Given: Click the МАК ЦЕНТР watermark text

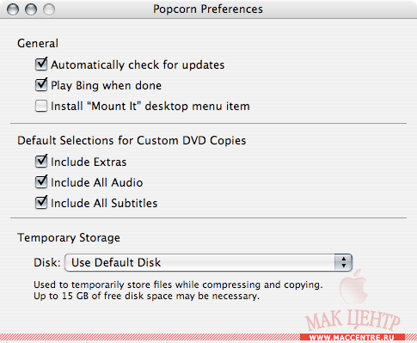Looking at the screenshot, I should [353, 320].
